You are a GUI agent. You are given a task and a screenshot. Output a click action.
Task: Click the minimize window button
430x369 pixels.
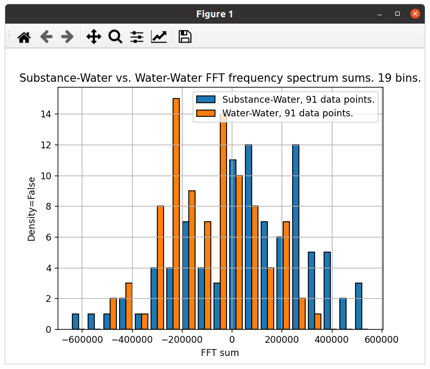click(x=379, y=14)
